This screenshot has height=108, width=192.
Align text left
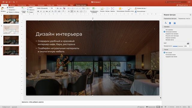click(69, 11)
